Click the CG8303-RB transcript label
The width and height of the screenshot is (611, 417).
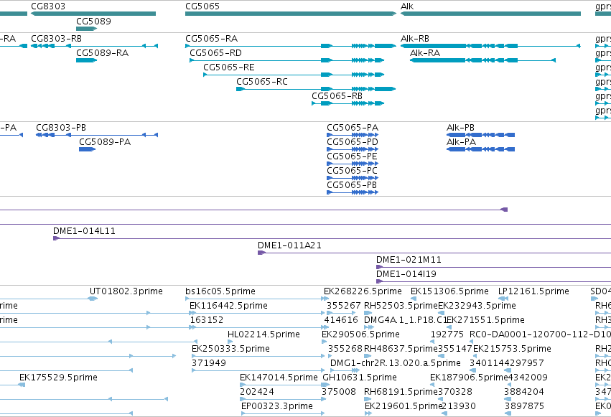pos(56,39)
